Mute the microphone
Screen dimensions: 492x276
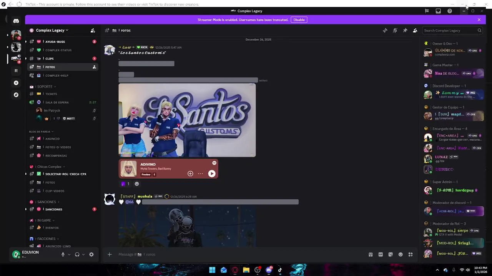pos(63,255)
